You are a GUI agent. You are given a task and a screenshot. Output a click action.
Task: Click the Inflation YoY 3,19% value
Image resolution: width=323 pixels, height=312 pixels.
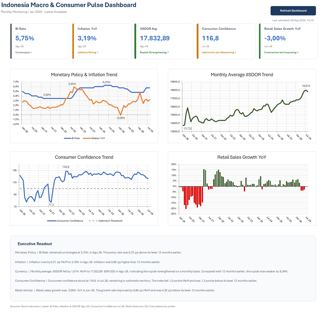(87, 38)
